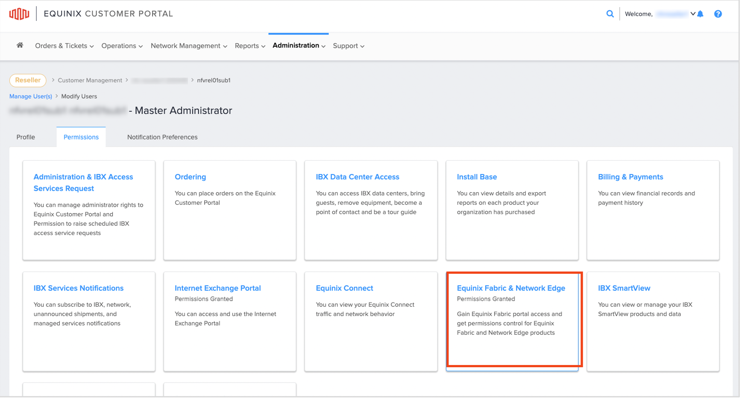Click the Equinix logo icon
Viewport: 742px width, 400px height.
(19, 14)
